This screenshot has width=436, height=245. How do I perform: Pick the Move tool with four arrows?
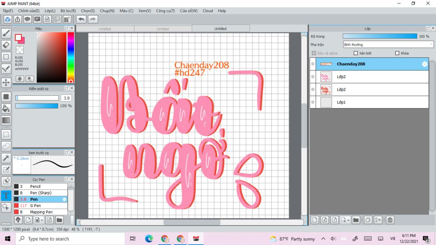tap(6, 83)
